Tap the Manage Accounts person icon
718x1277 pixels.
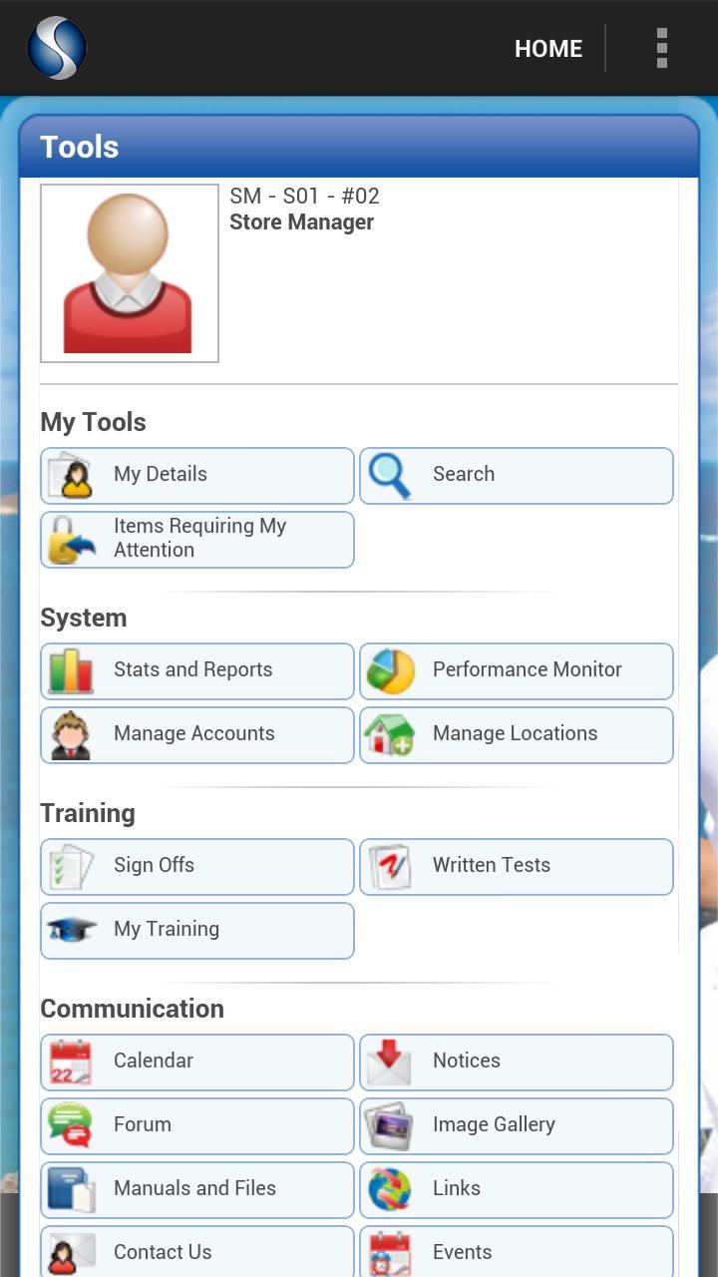point(71,735)
